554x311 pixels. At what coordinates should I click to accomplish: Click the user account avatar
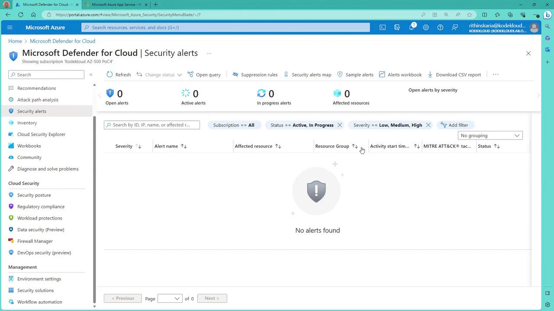point(534,28)
